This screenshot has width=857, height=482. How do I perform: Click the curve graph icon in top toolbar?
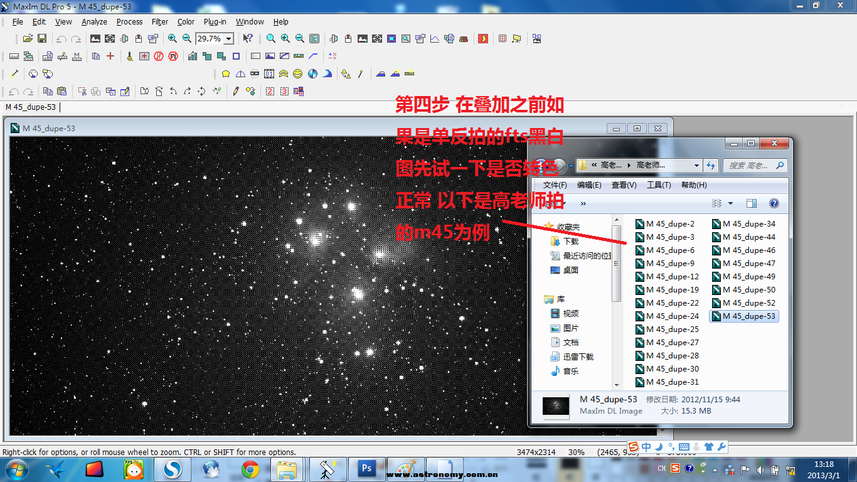click(435, 39)
